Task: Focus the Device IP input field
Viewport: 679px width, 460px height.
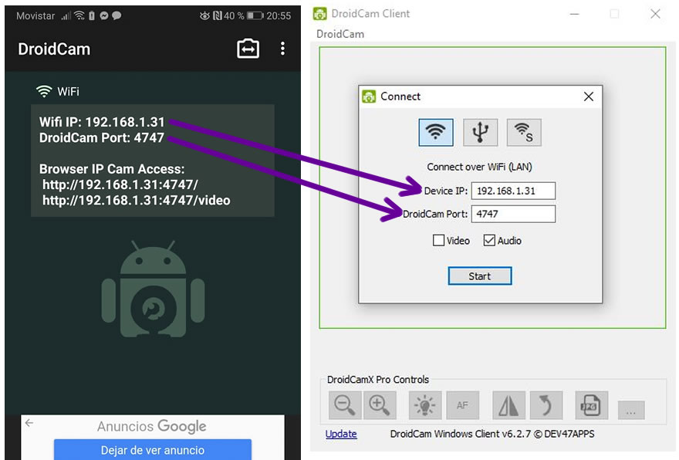Action: [513, 191]
